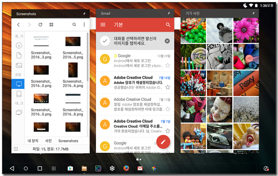
Task: Select the Adobe 7월 7일 sender avatar
Action: (105, 124)
